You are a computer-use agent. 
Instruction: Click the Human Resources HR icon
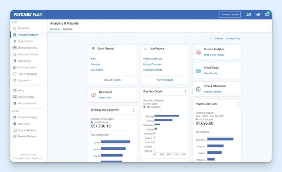(15, 48)
